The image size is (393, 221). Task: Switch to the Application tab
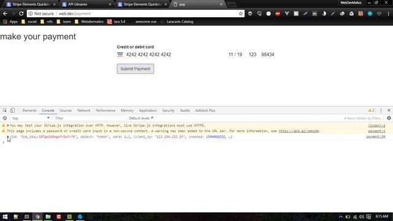(148, 110)
